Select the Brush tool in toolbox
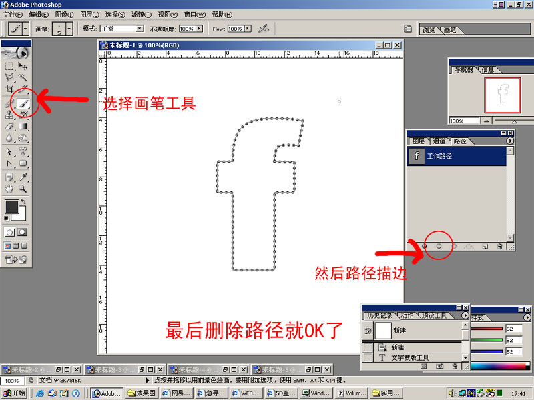 click(23, 103)
